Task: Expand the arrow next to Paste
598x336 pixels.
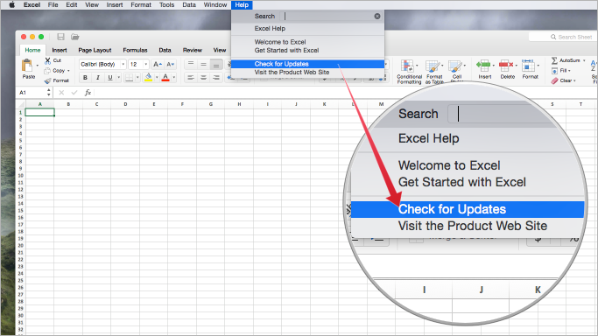Action: [x=38, y=66]
